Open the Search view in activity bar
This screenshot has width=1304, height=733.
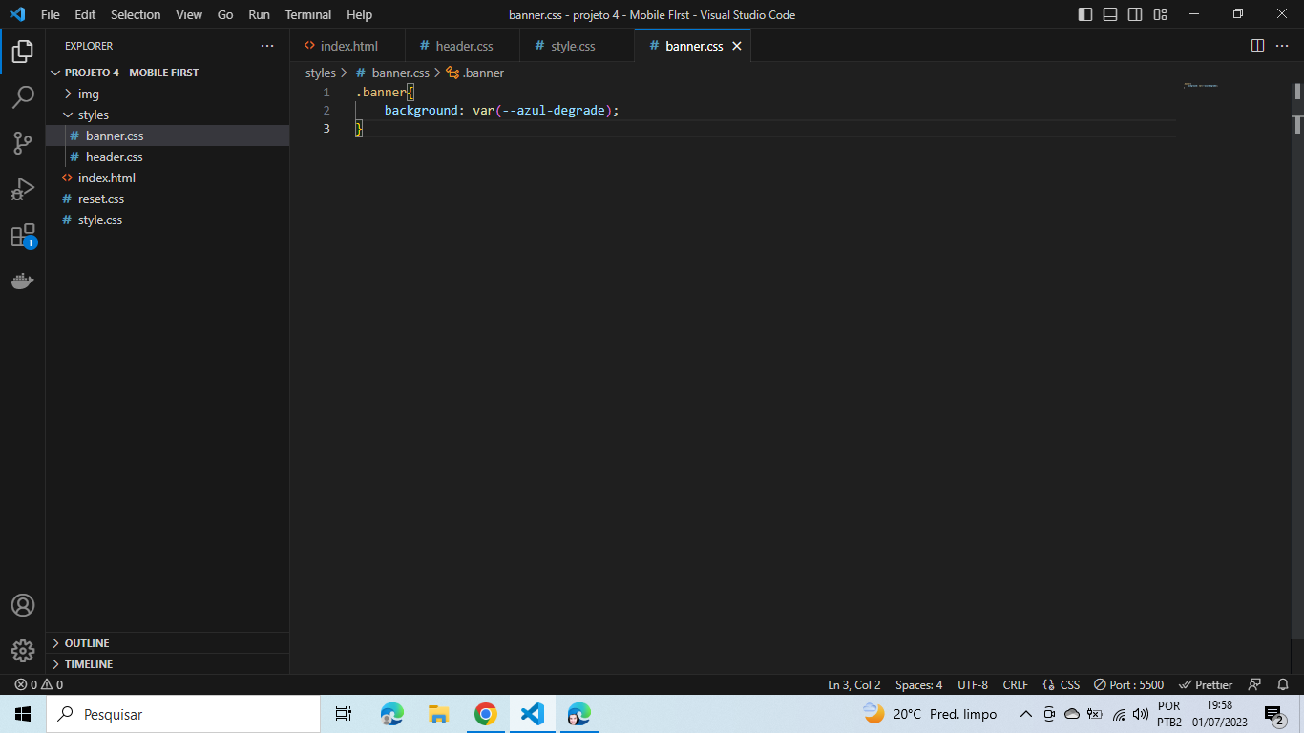pos(23,97)
